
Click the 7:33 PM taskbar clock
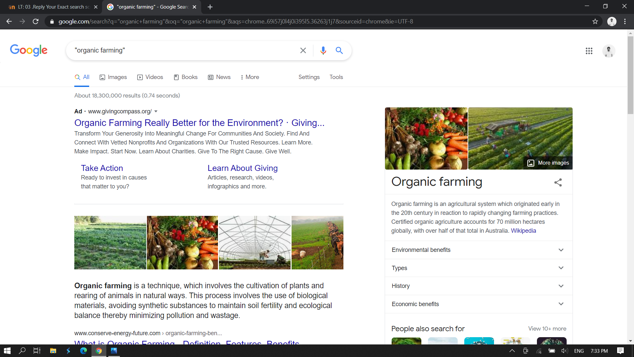click(x=599, y=351)
